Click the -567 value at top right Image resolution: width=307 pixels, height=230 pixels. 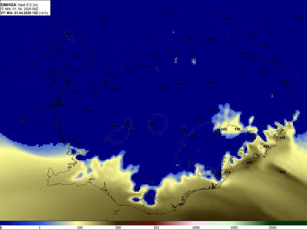(298, 17)
